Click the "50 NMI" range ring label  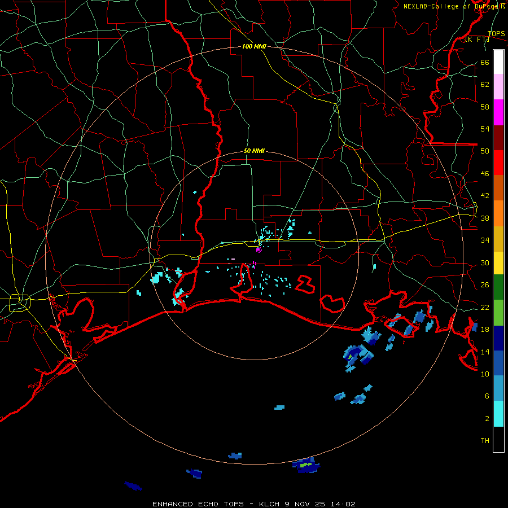point(254,151)
